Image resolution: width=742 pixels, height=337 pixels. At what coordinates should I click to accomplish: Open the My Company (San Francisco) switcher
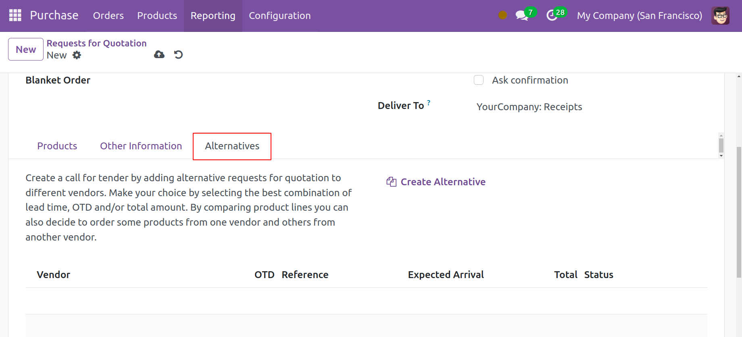point(639,15)
